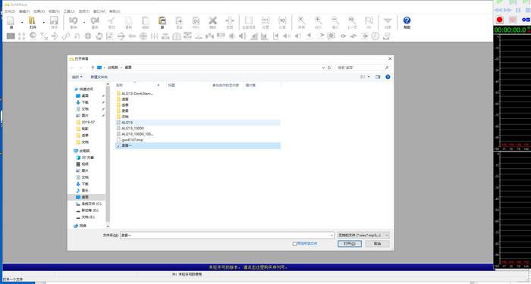Toggle the checkbox beside the Open button
The height and width of the screenshot is (284, 531).
click(294, 244)
